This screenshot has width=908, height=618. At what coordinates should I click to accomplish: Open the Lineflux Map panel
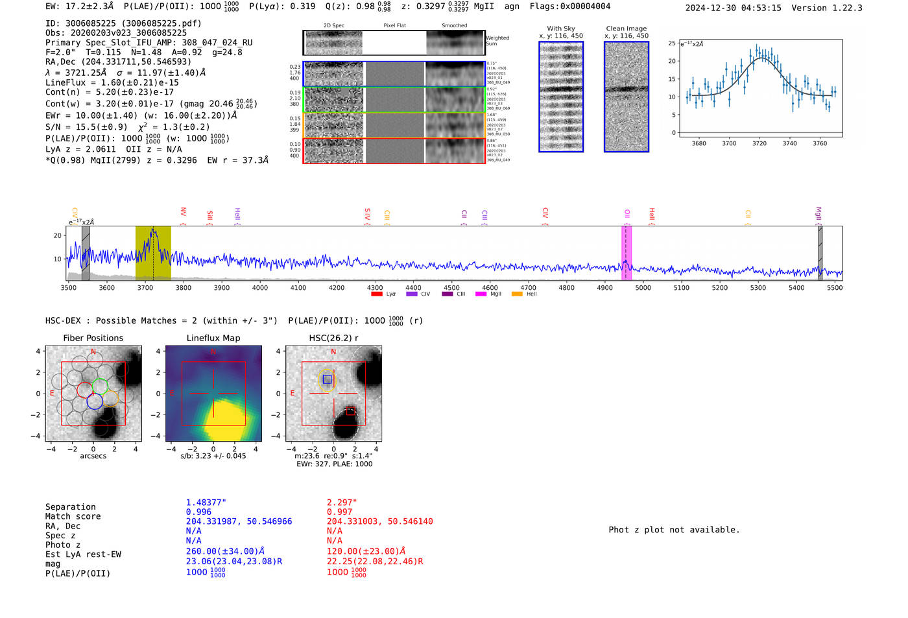(213, 394)
